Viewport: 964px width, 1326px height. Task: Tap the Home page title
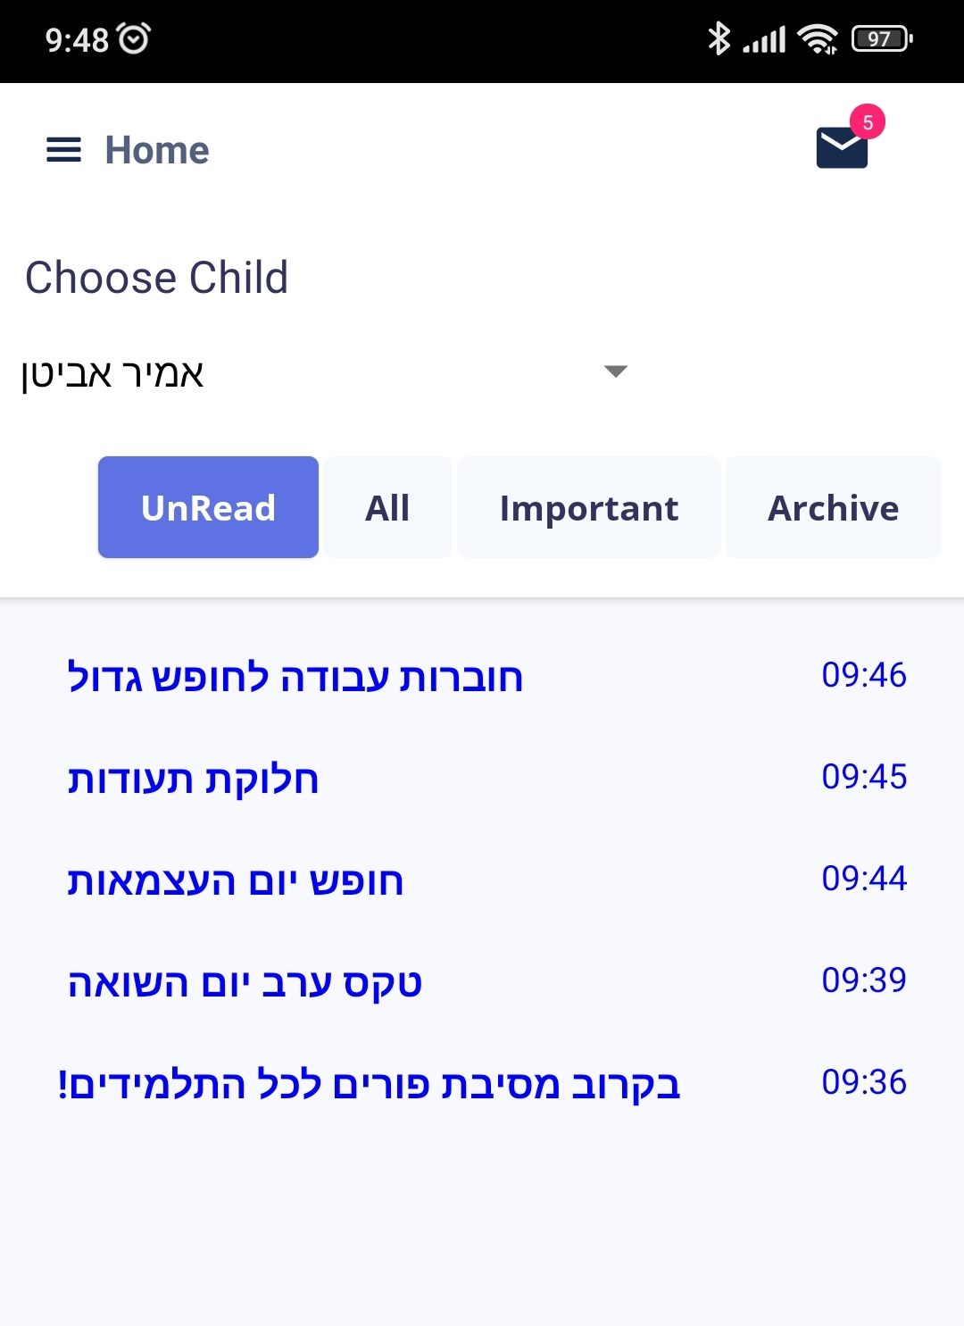coord(157,150)
